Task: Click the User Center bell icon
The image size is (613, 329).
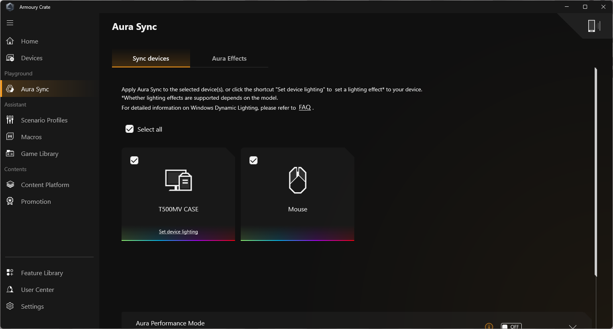Action: pos(10,290)
